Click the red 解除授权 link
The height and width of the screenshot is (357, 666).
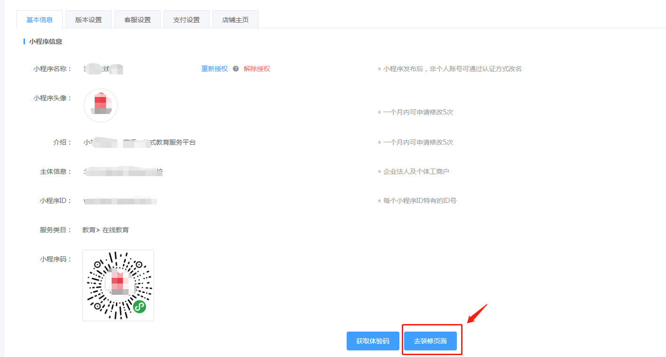(x=257, y=69)
